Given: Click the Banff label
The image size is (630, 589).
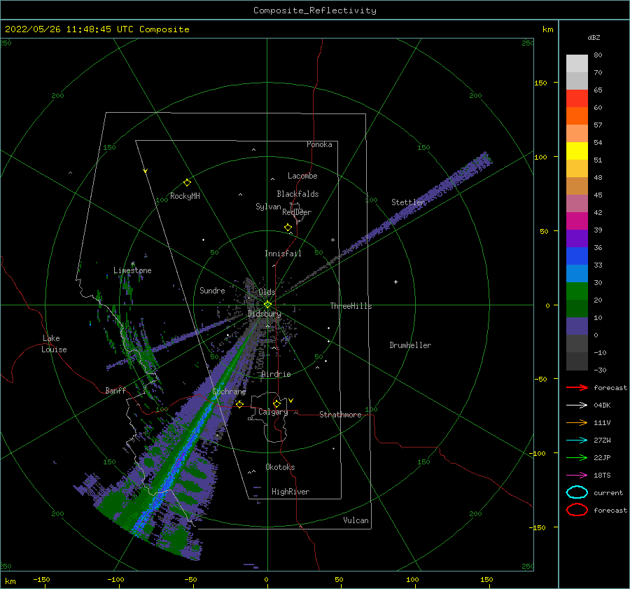Looking at the screenshot, I should pos(115,390).
